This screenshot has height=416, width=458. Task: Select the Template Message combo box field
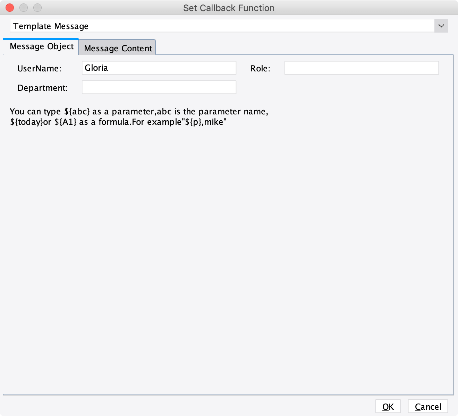pyautogui.click(x=222, y=26)
